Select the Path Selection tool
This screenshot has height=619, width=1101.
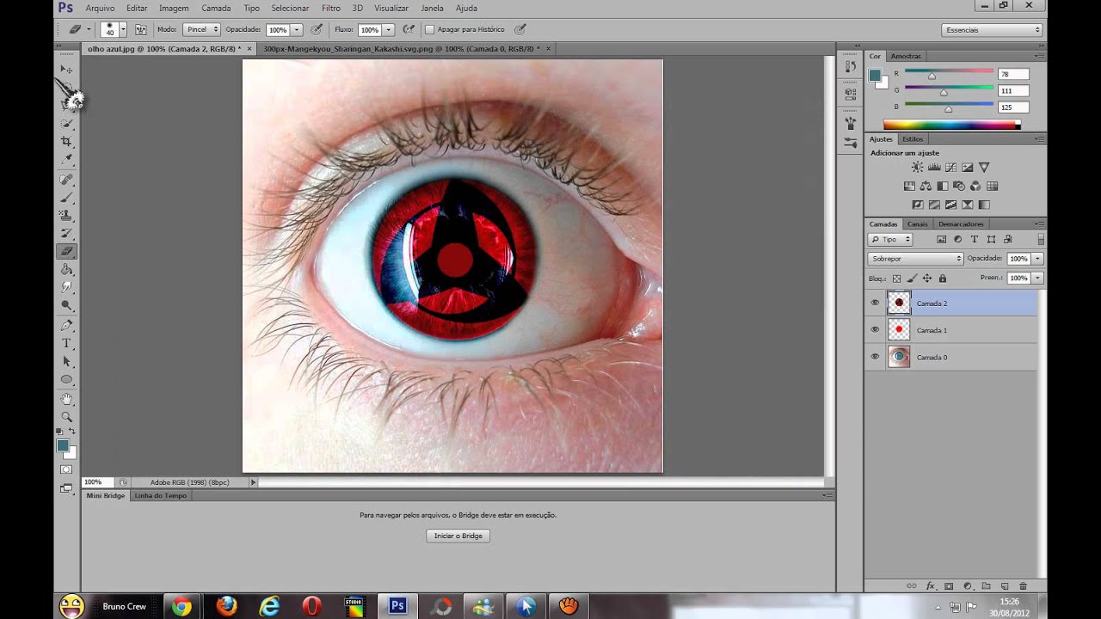tap(66, 361)
